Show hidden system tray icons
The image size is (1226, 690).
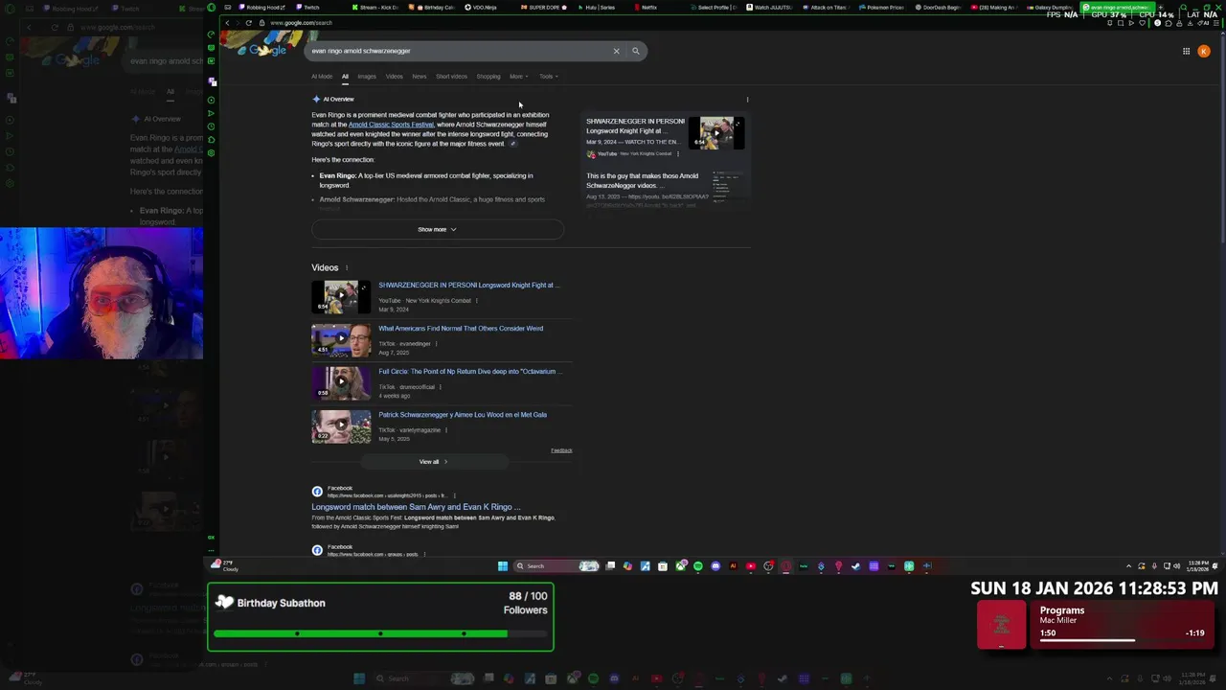pyautogui.click(x=1128, y=565)
